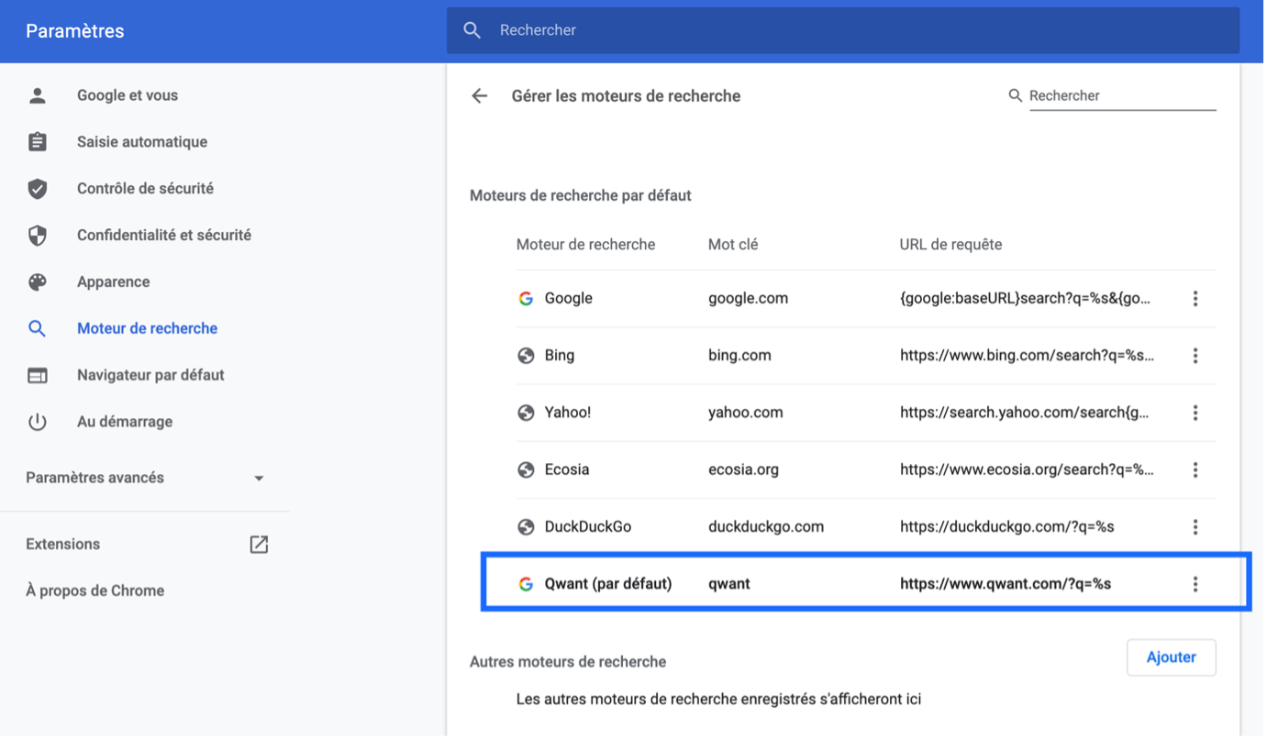Click the Qwant search engine favicon

pos(524,583)
